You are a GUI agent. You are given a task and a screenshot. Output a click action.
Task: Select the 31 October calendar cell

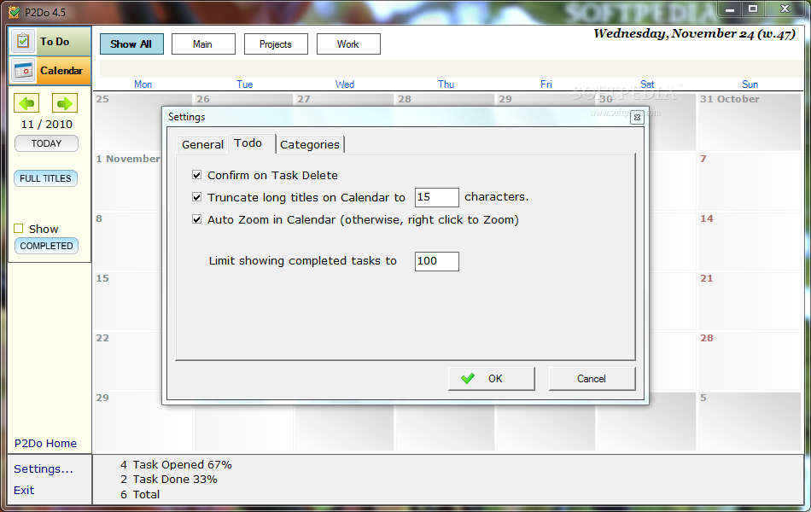click(750, 122)
